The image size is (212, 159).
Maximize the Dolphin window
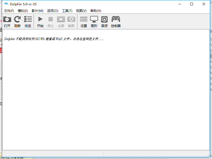[x=192, y=4]
